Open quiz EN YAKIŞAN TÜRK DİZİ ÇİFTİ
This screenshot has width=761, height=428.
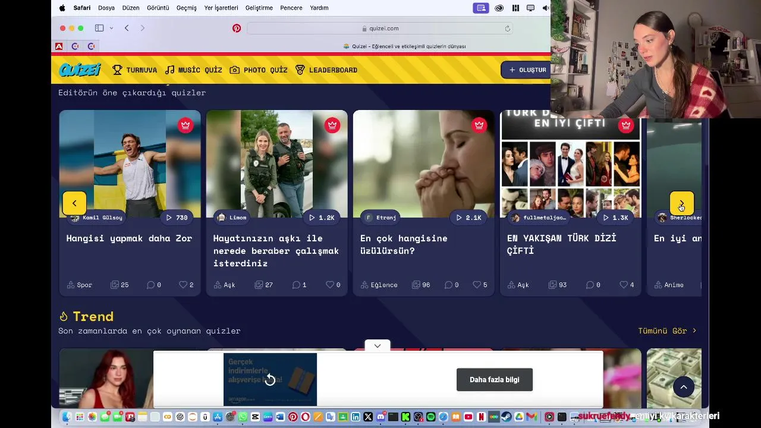pos(561,244)
